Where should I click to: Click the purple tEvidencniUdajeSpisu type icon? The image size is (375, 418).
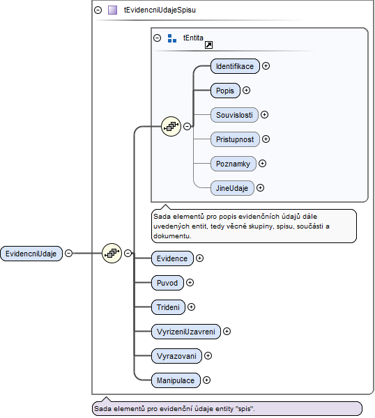tap(112, 10)
